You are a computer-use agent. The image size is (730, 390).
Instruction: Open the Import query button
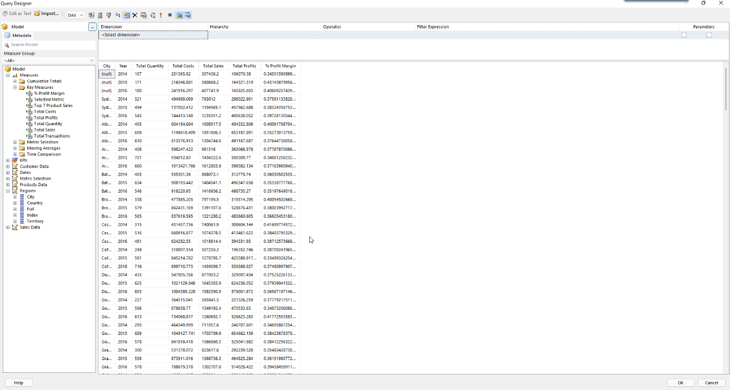(47, 13)
